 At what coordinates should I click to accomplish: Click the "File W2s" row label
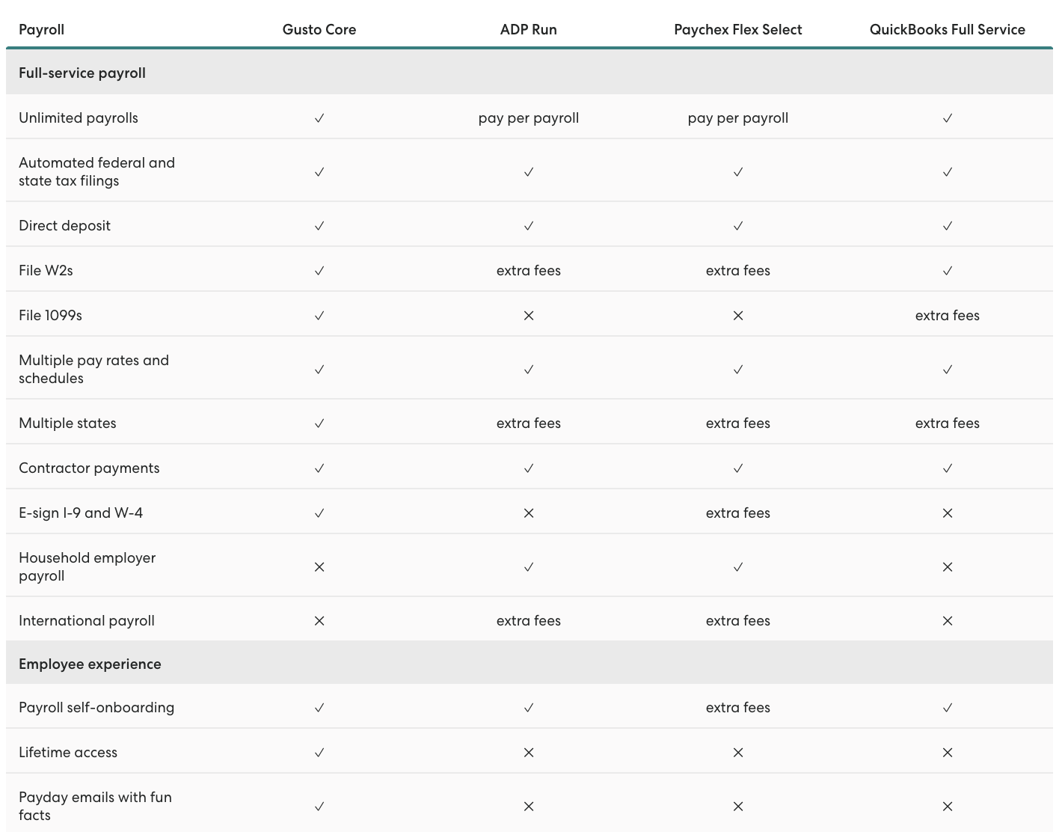46,271
